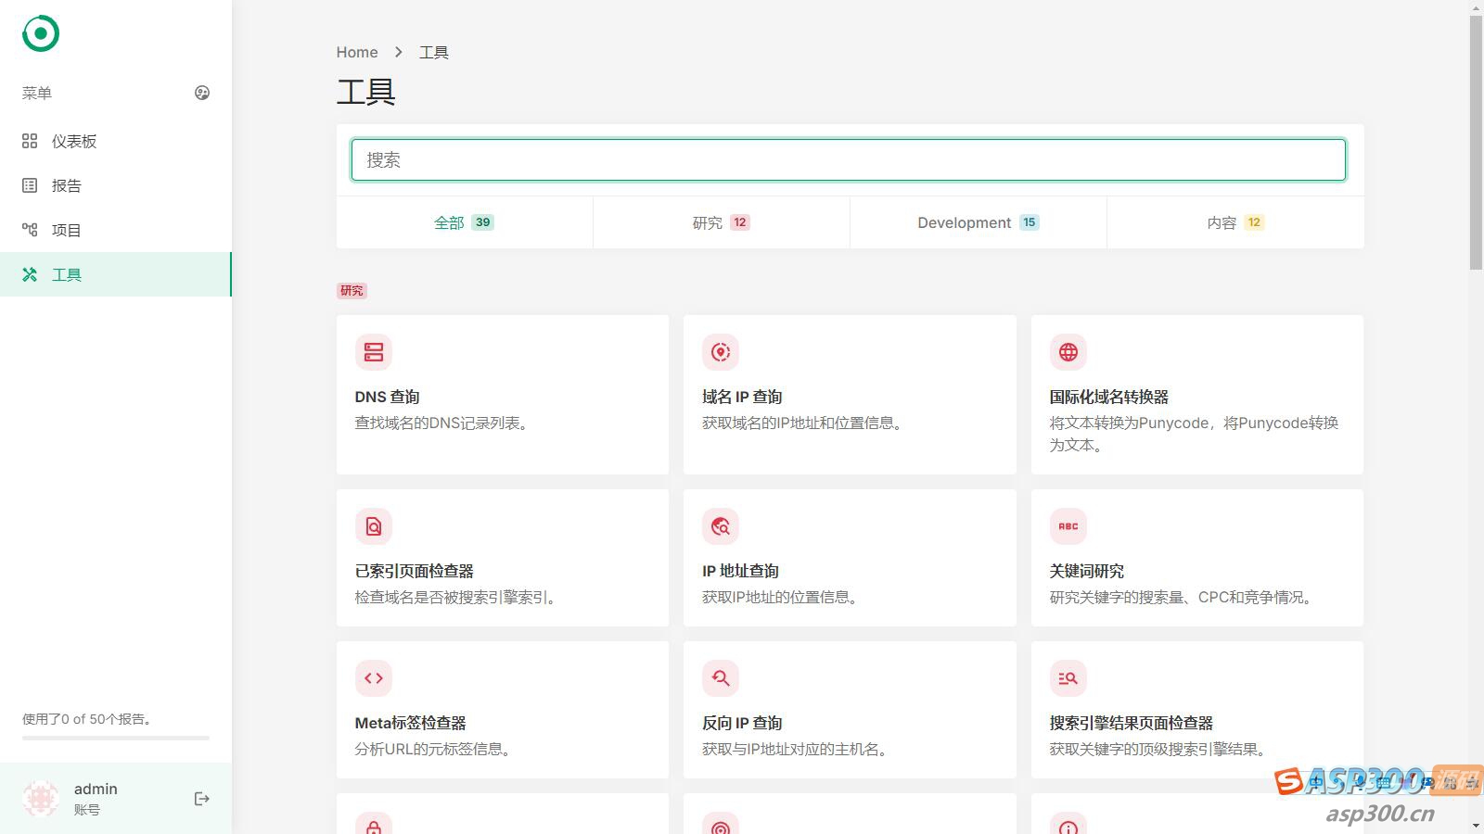Screen dimensions: 1484x834
Task: Open 仪表板 from the sidebar menu
Action: [74, 141]
